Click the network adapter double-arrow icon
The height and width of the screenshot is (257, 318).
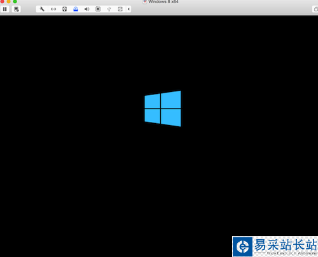click(x=53, y=9)
